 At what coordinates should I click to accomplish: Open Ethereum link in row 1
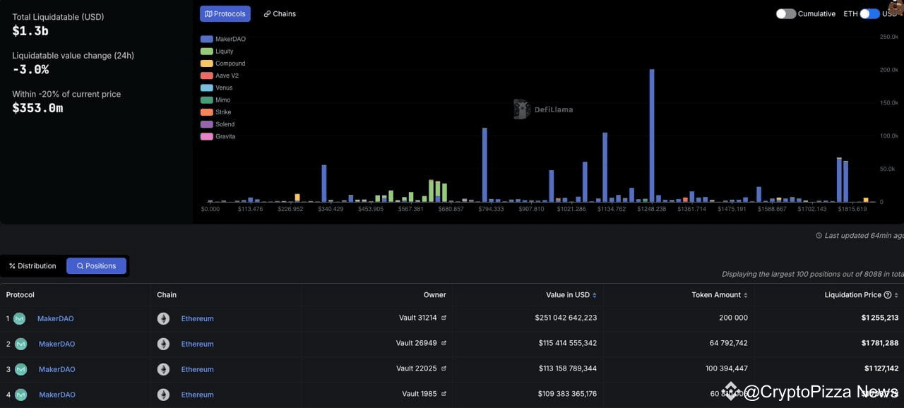click(x=197, y=318)
